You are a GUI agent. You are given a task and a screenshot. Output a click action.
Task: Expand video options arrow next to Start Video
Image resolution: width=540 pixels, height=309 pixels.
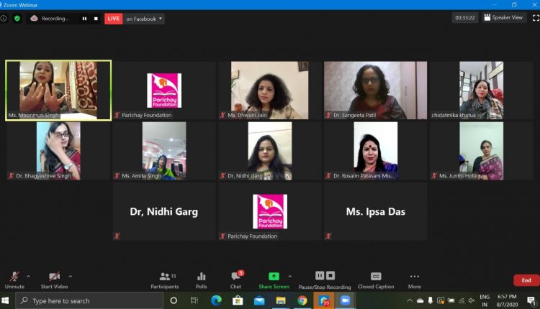(x=70, y=276)
